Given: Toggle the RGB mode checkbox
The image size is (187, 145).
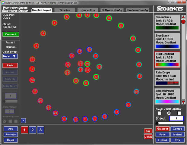Looking at the screenshot, I should 169,113.
